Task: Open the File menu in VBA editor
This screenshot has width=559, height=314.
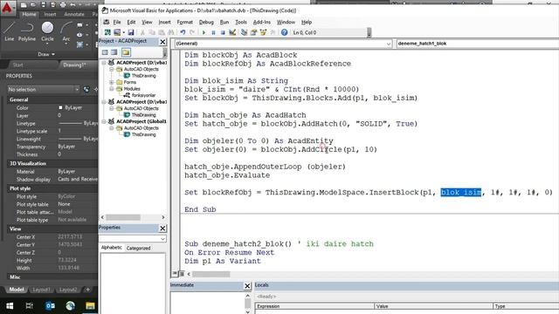Action: 117,22
